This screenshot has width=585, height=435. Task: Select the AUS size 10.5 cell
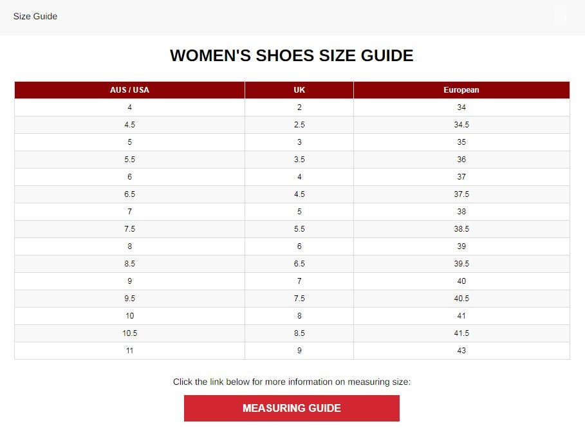click(129, 333)
